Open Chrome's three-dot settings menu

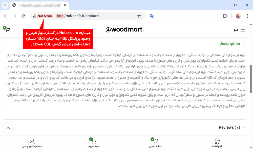pyautogui.click(x=247, y=16)
